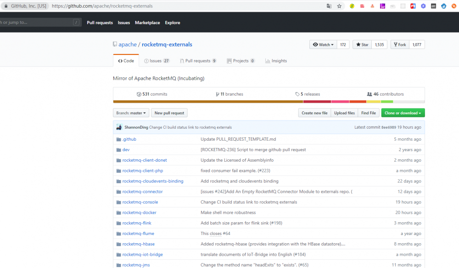Click the rocketmq-client-php folder icon
Screen dimensions: 459x268
point(118,171)
